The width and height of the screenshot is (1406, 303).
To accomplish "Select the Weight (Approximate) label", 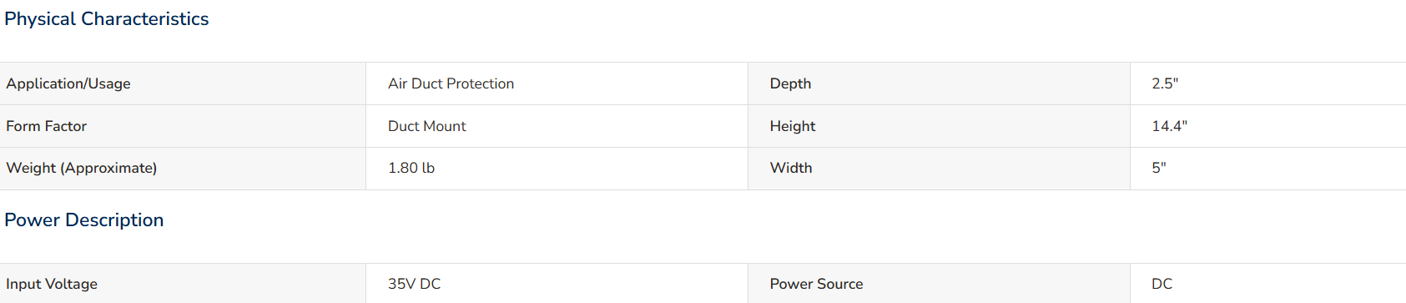I will point(82,168).
